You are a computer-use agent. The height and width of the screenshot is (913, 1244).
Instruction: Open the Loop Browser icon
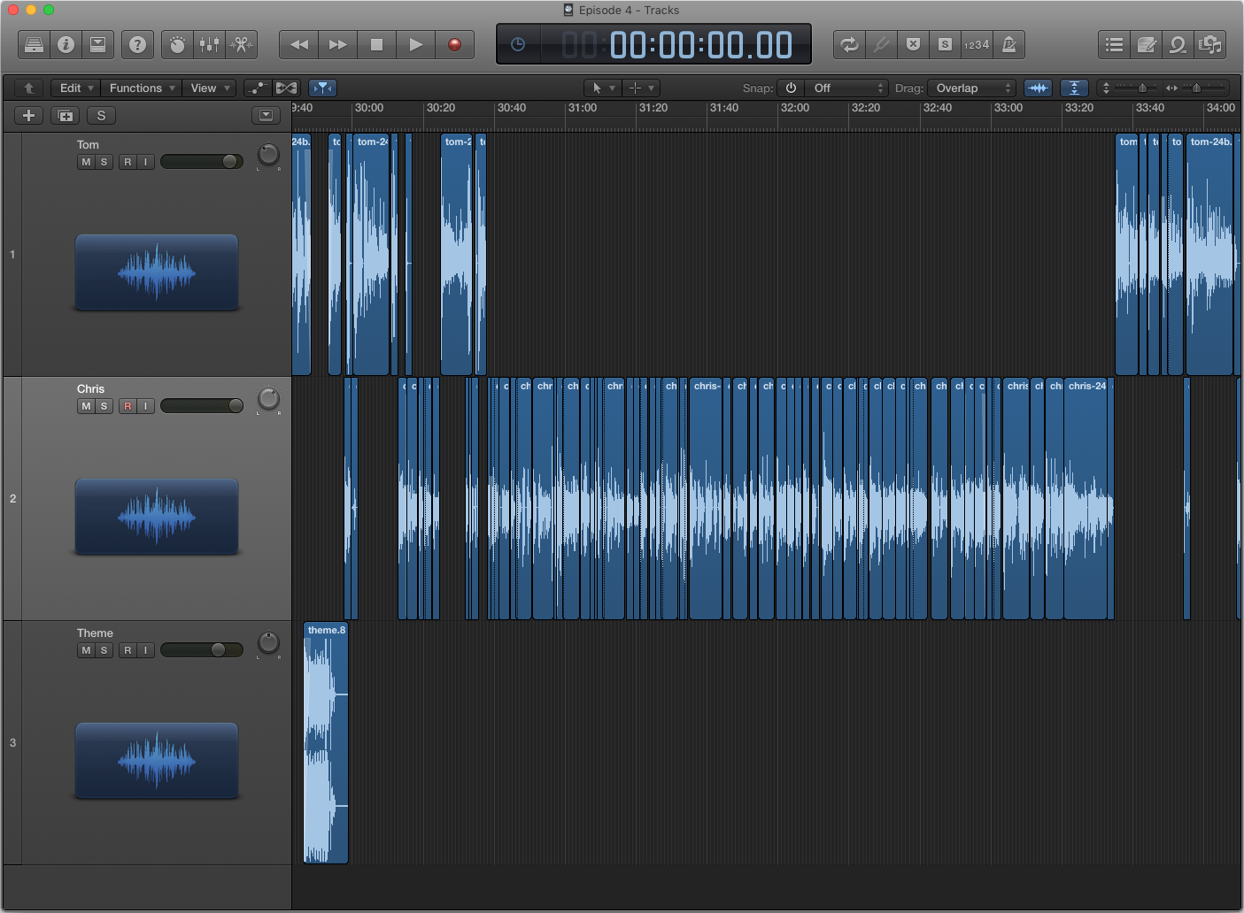pos(1178,44)
